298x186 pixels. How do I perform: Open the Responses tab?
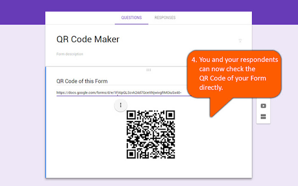coord(165,17)
